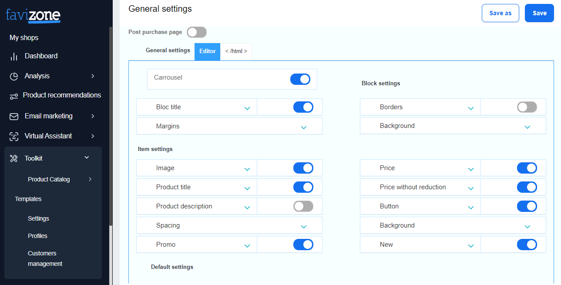
Task: Toggle the Borders switch on
Action: [527, 107]
